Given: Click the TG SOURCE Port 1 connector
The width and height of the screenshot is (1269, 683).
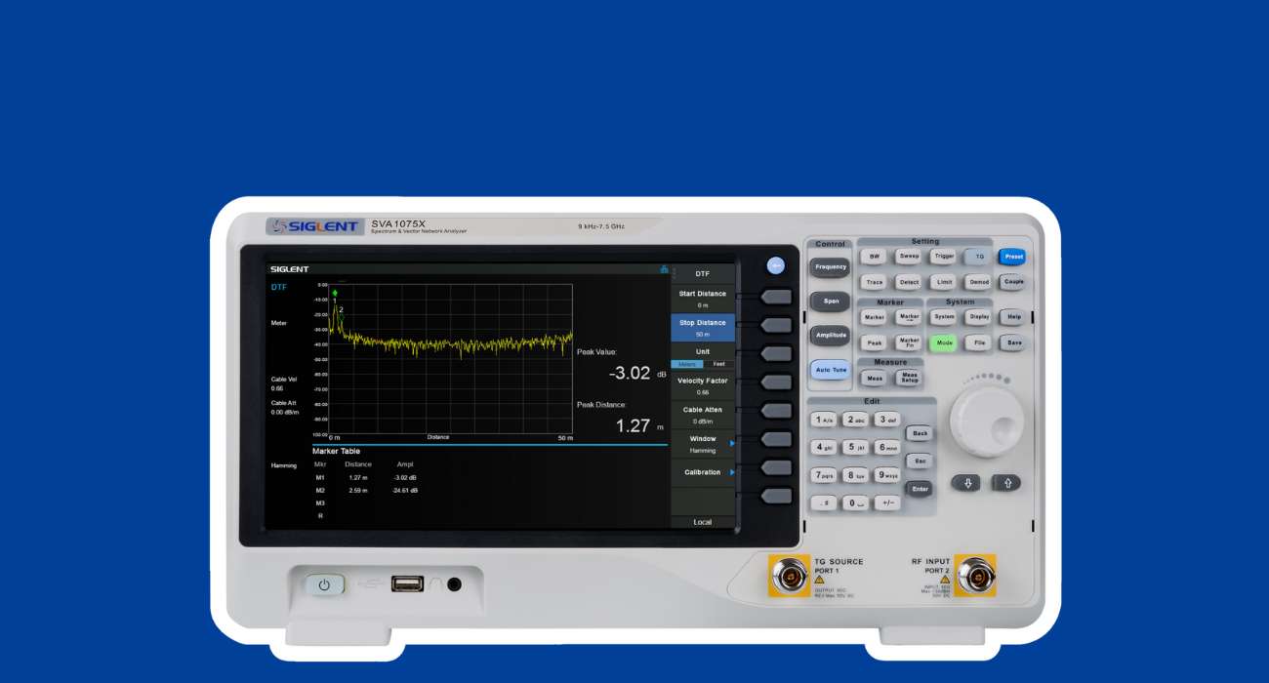Looking at the screenshot, I should point(789,576).
